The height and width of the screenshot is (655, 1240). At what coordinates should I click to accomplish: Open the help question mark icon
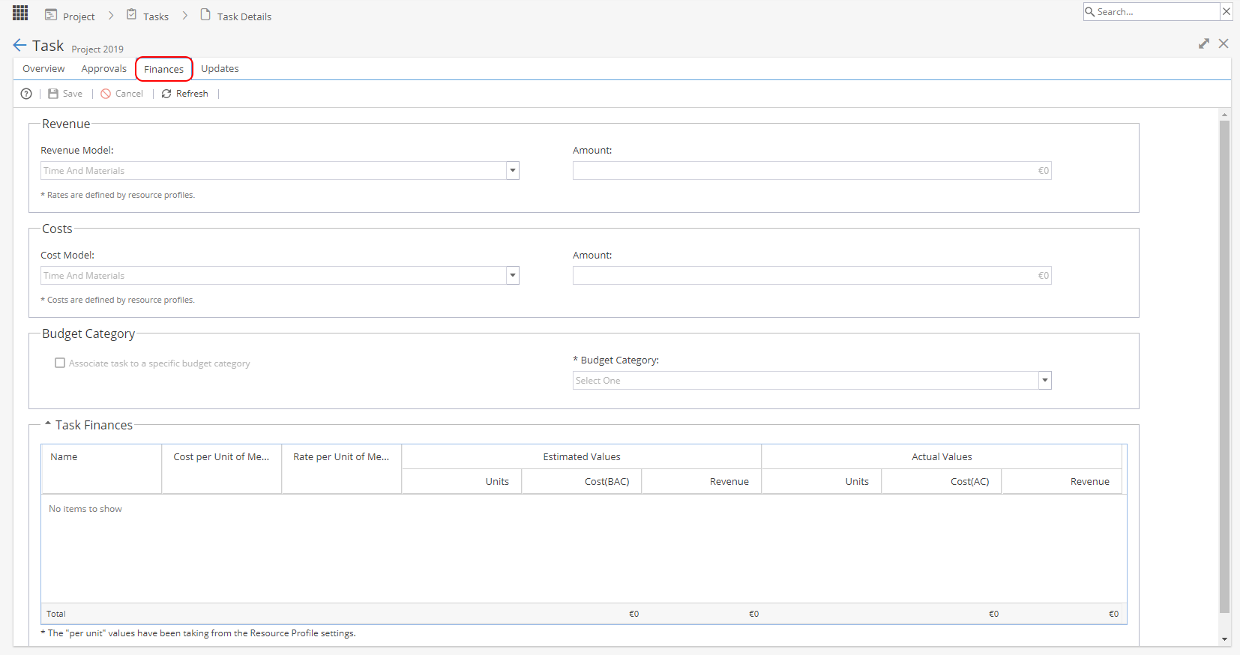(26, 94)
